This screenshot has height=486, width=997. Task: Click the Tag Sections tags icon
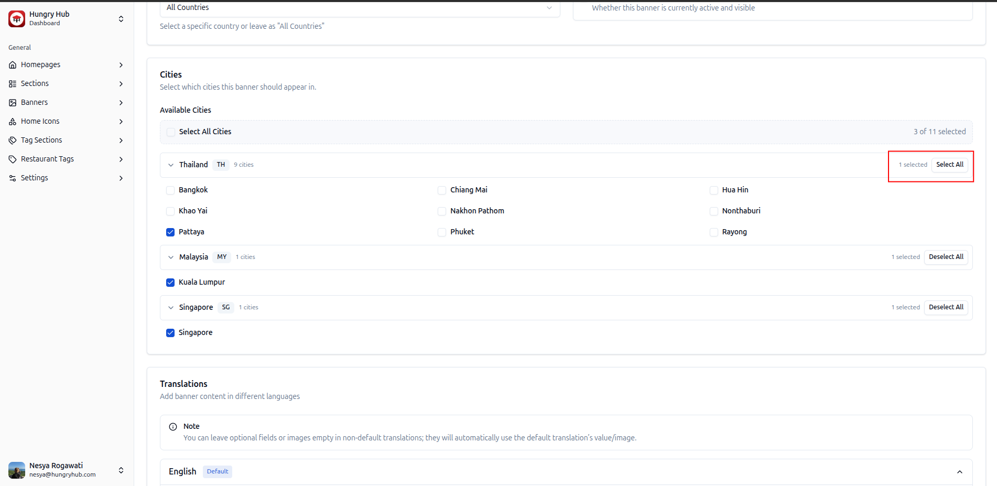(x=13, y=141)
